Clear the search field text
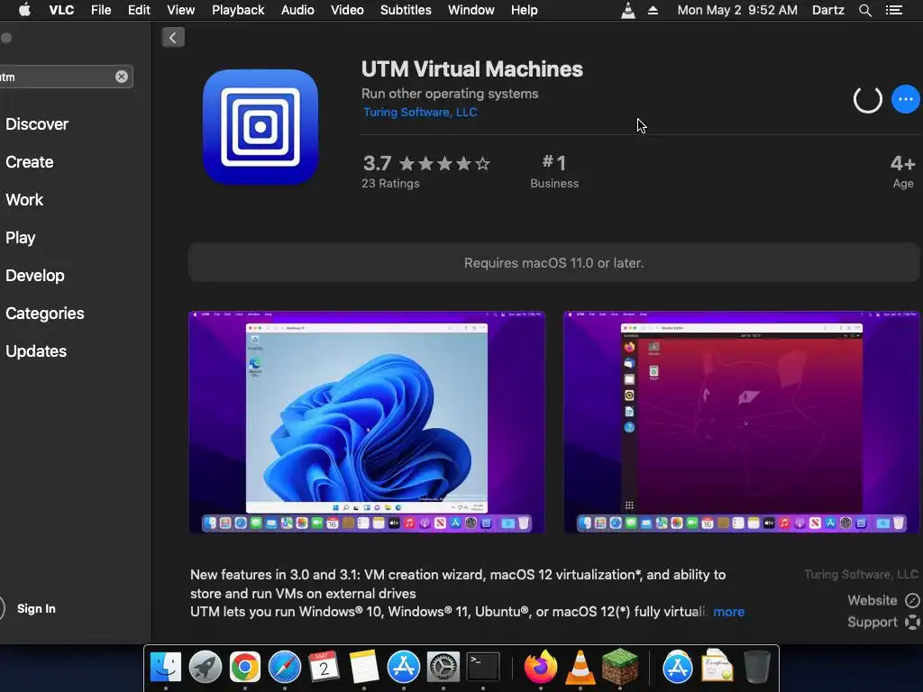923x692 pixels. 122,77
